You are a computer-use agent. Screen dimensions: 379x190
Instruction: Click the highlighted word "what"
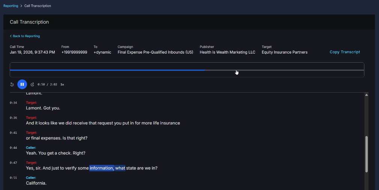120,168
